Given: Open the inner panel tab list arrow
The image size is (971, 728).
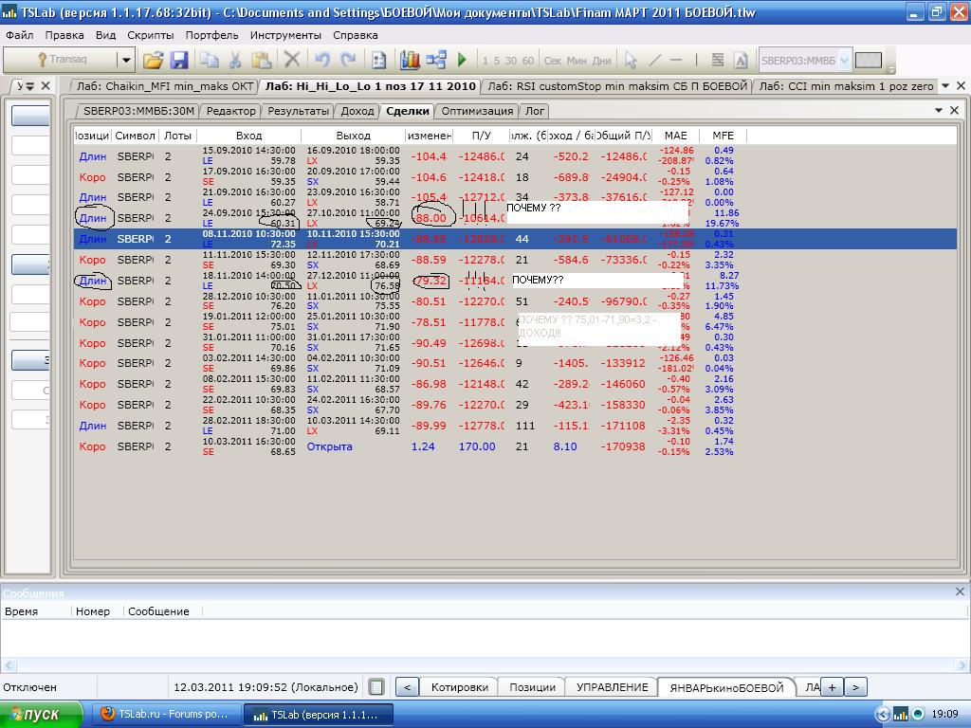Looking at the screenshot, I should pyautogui.click(x=939, y=111).
